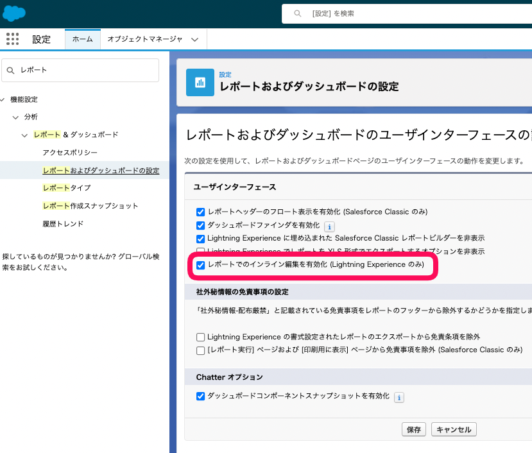This screenshot has width=532, height=453.
Task: Collapse the 分析 tree node
Action: (15, 117)
